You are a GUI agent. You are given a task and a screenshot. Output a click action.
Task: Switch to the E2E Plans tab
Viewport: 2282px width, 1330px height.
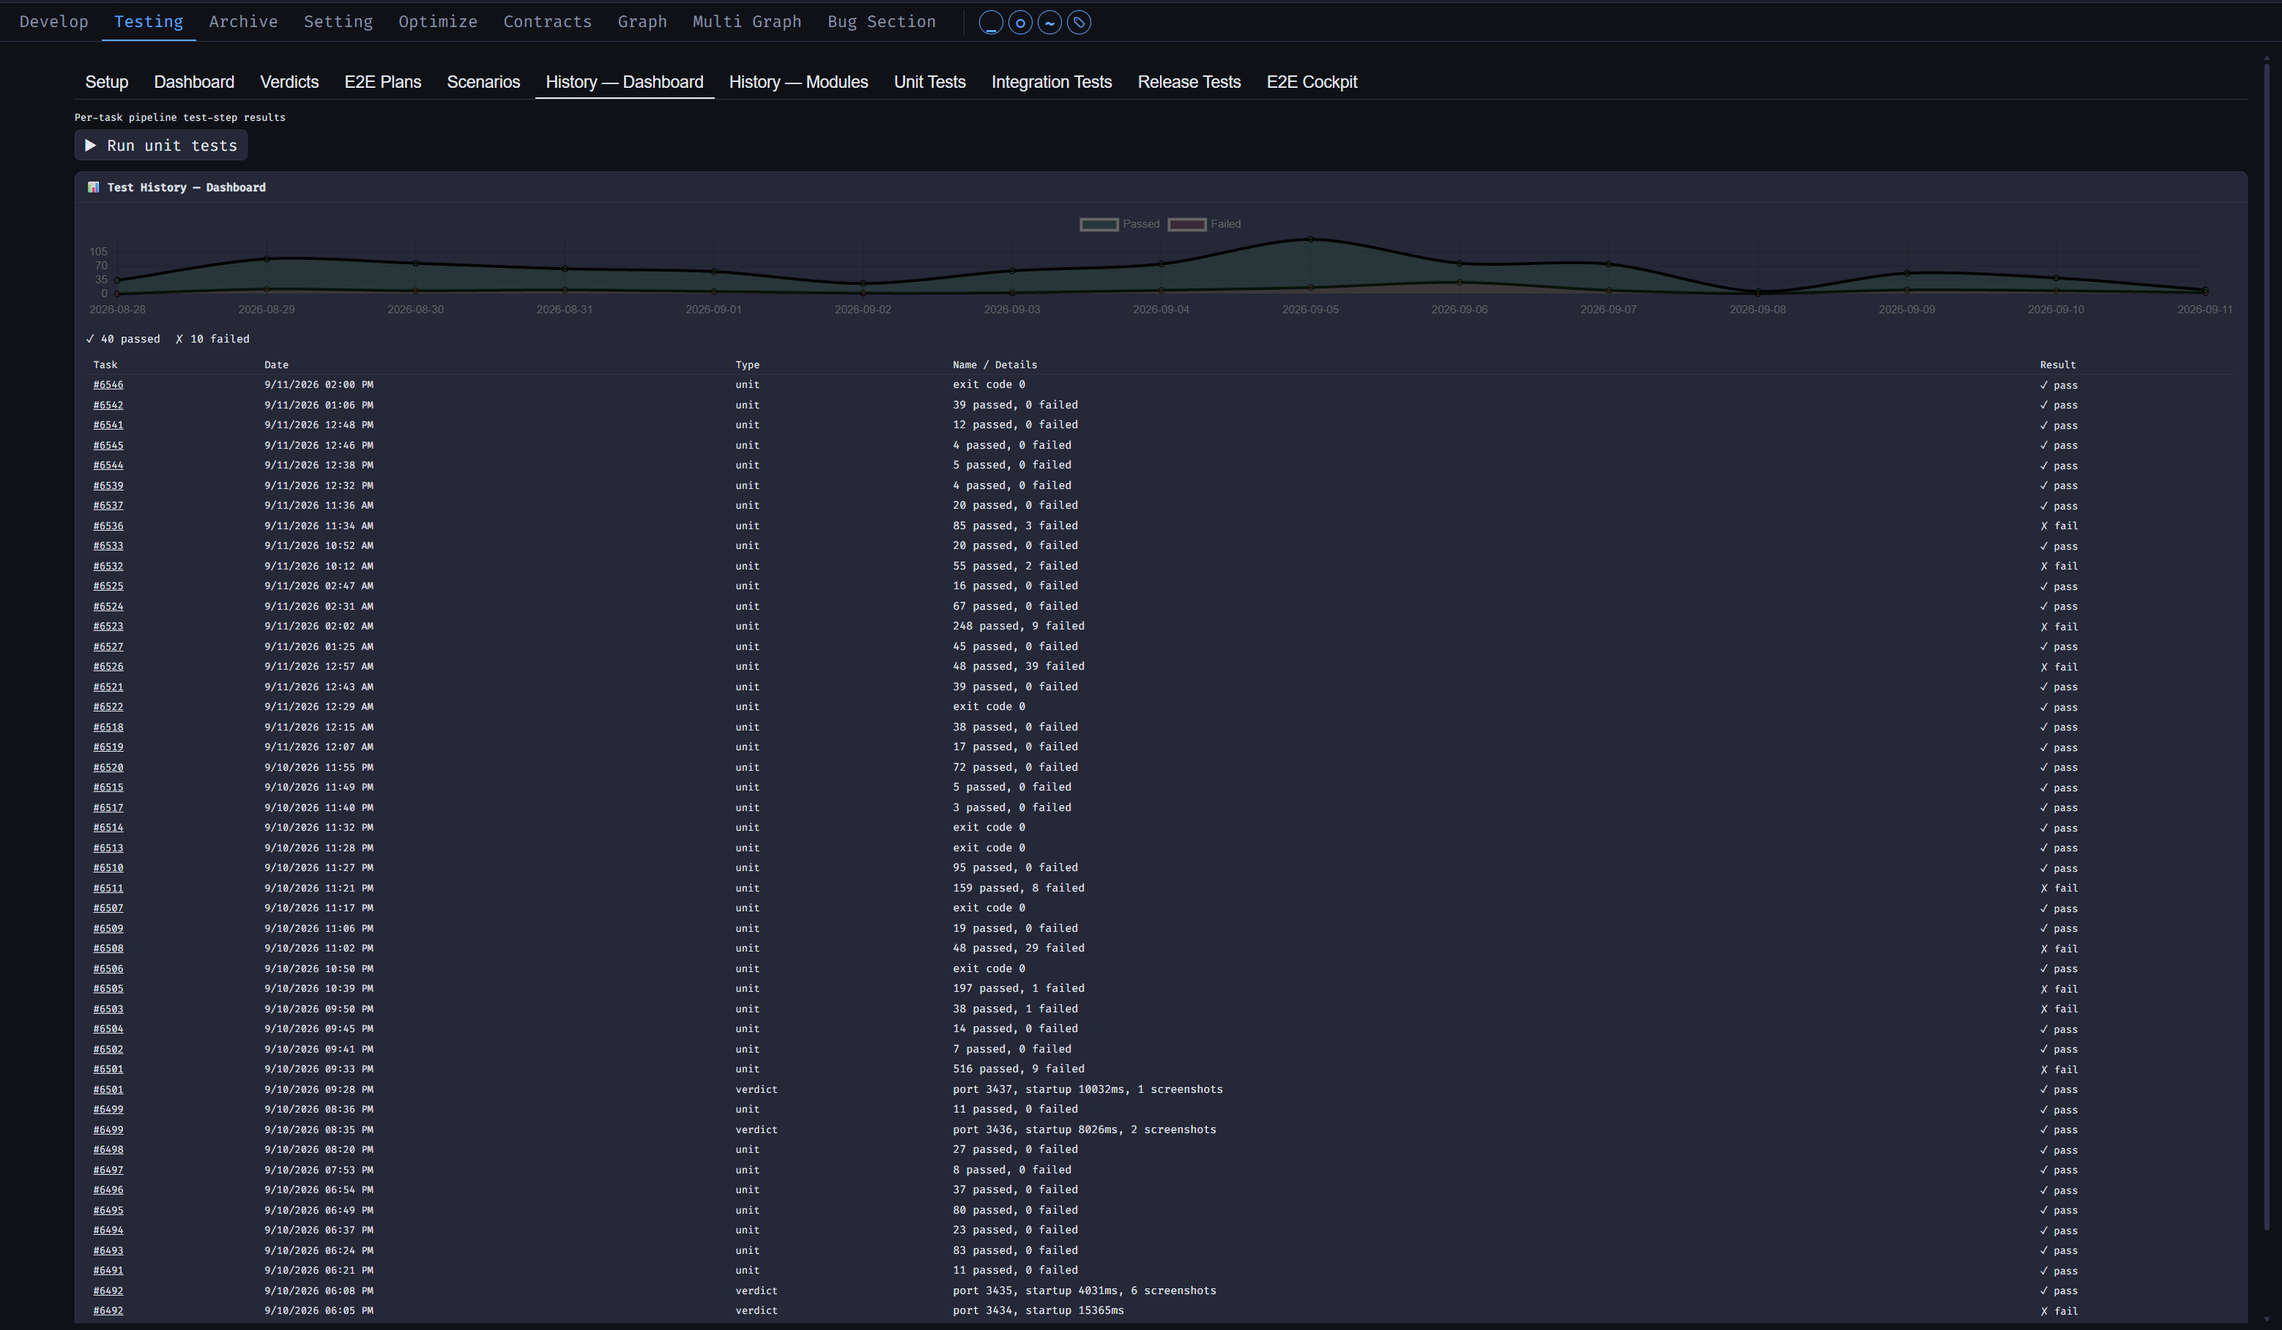(x=382, y=83)
